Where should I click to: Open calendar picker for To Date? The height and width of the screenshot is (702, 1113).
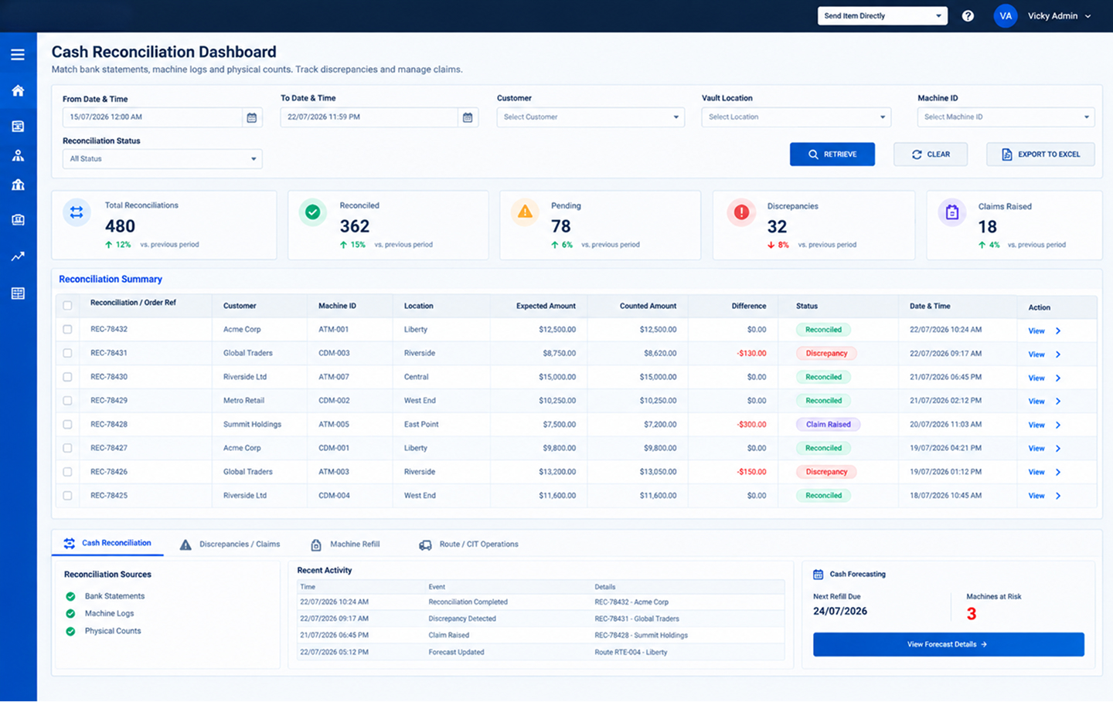pyautogui.click(x=468, y=117)
